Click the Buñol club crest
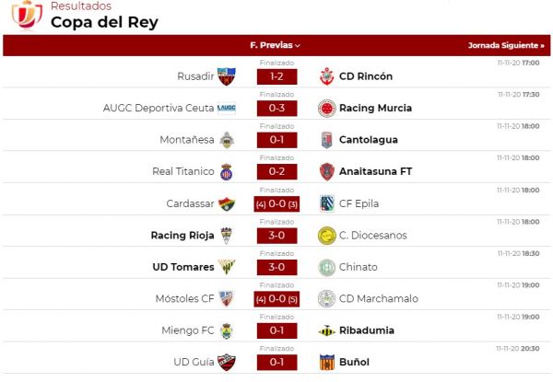This screenshot has width=553, height=382. [325, 362]
